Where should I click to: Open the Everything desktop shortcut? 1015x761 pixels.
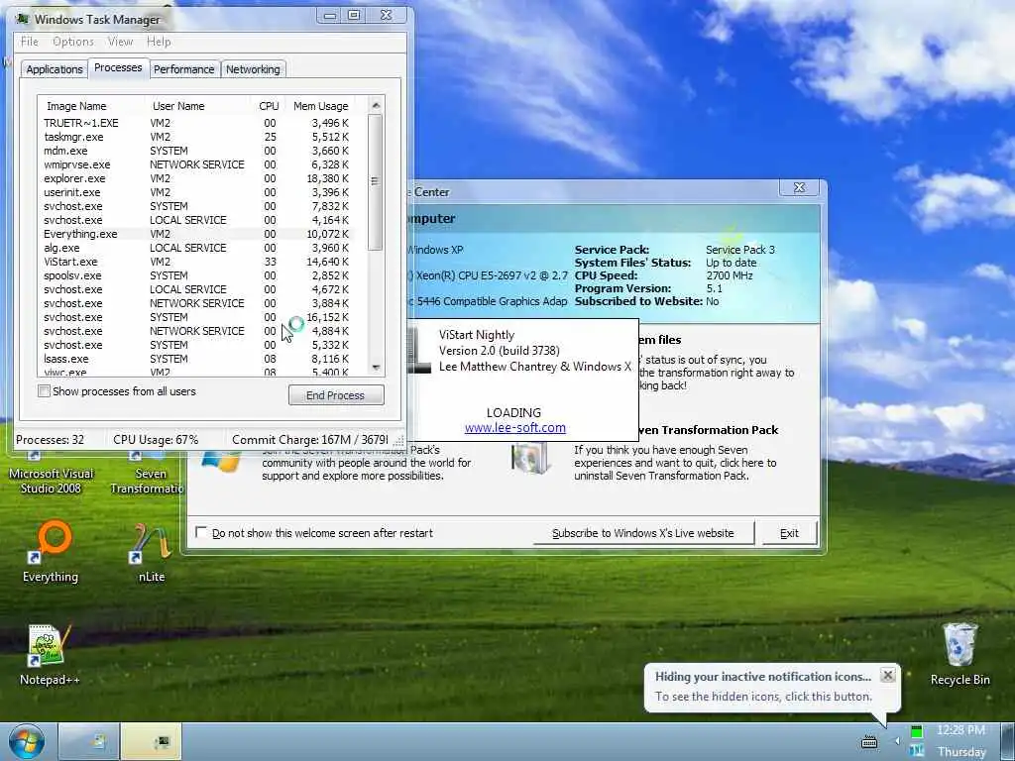pyautogui.click(x=52, y=552)
